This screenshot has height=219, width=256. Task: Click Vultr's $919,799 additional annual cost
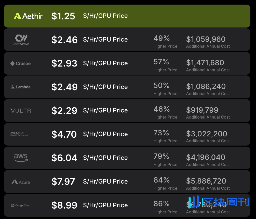pos(202,110)
